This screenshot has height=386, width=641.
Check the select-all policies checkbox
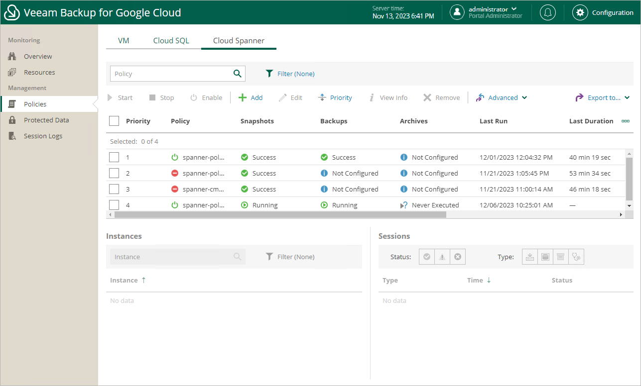click(114, 121)
